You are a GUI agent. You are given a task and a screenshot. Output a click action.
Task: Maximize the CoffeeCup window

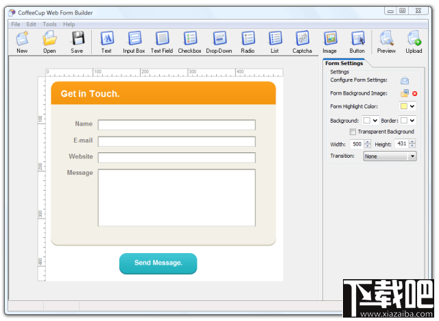pos(403,11)
